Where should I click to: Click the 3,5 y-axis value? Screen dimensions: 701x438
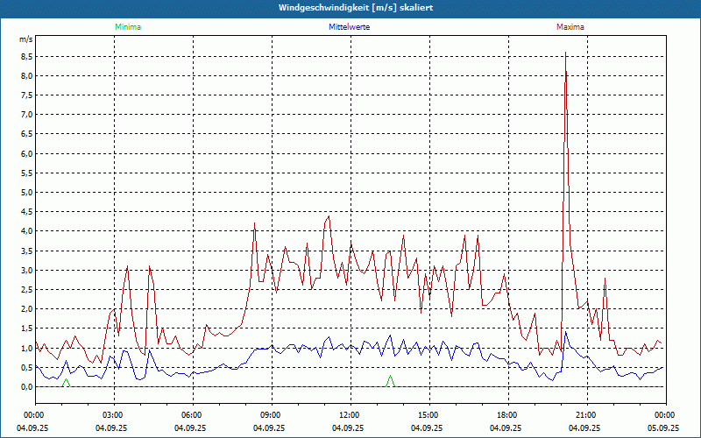(26, 251)
